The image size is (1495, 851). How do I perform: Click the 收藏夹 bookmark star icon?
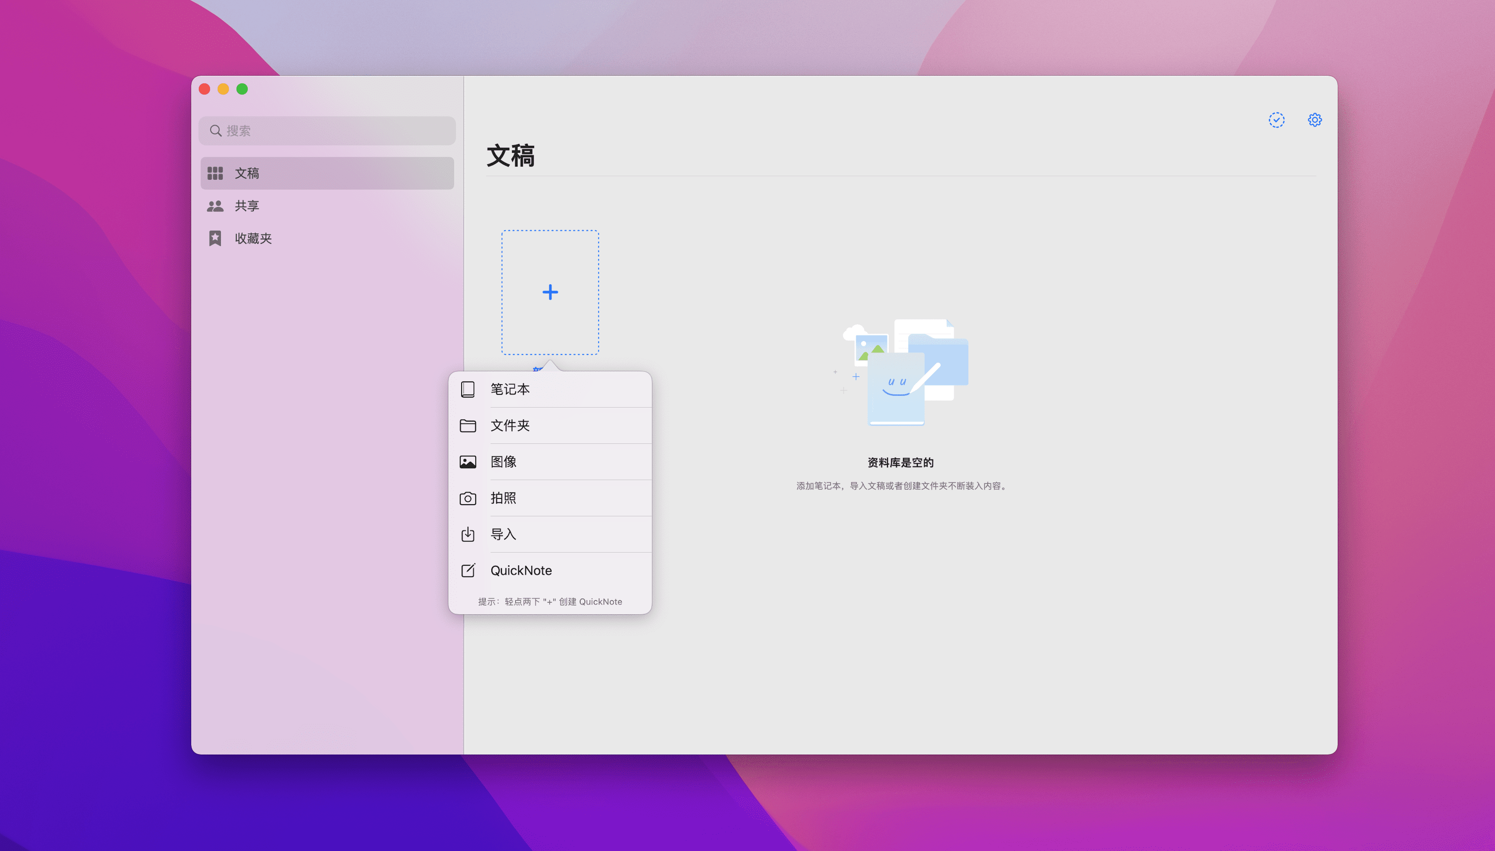pos(215,238)
